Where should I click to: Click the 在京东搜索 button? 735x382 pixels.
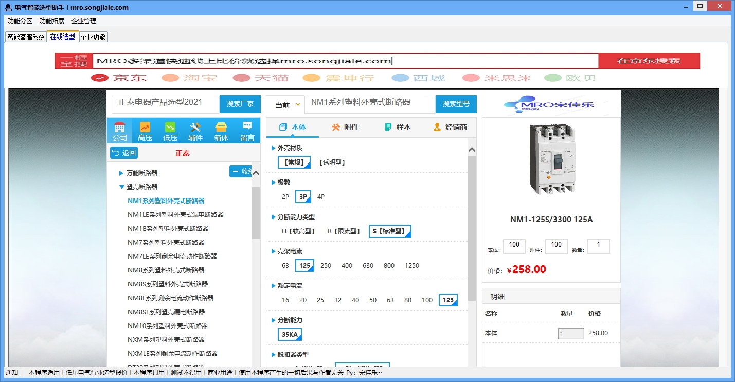(x=649, y=61)
